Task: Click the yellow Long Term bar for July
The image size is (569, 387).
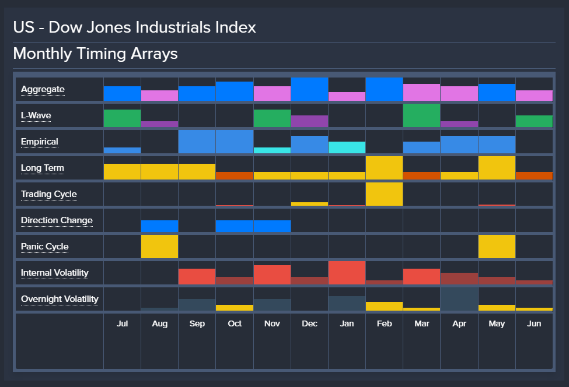Action: pos(123,172)
